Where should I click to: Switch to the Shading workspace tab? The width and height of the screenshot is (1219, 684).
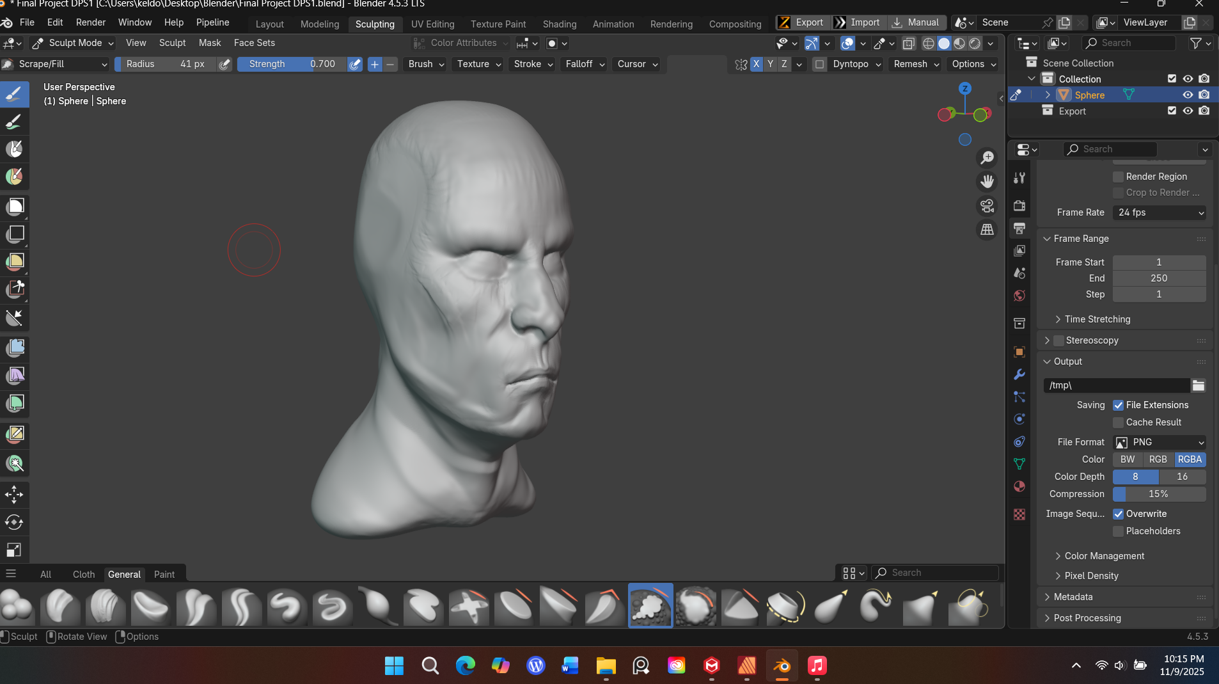[x=560, y=24]
